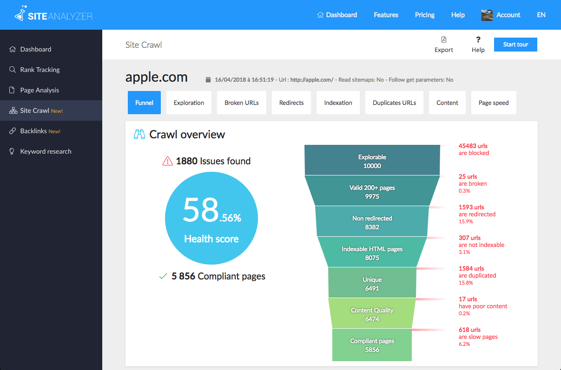Open the Duplicates URLs tab
This screenshot has height=370, width=561.
[394, 103]
